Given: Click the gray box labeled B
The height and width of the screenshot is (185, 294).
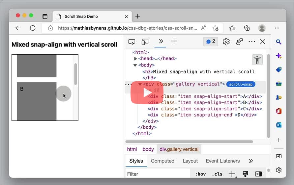Looking at the screenshot, I should tap(37, 101).
